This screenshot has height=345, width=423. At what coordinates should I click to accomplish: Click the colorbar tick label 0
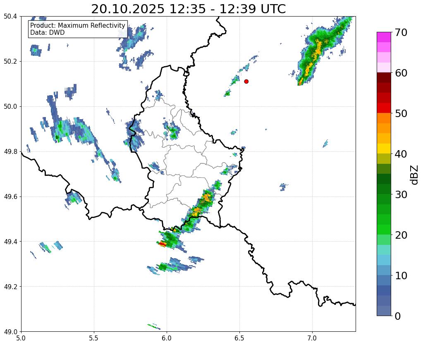point(398,316)
